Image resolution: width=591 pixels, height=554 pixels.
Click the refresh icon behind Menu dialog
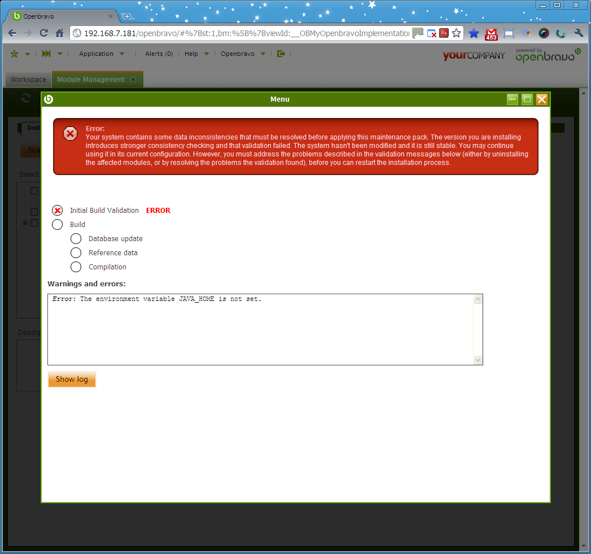coord(25,98)
